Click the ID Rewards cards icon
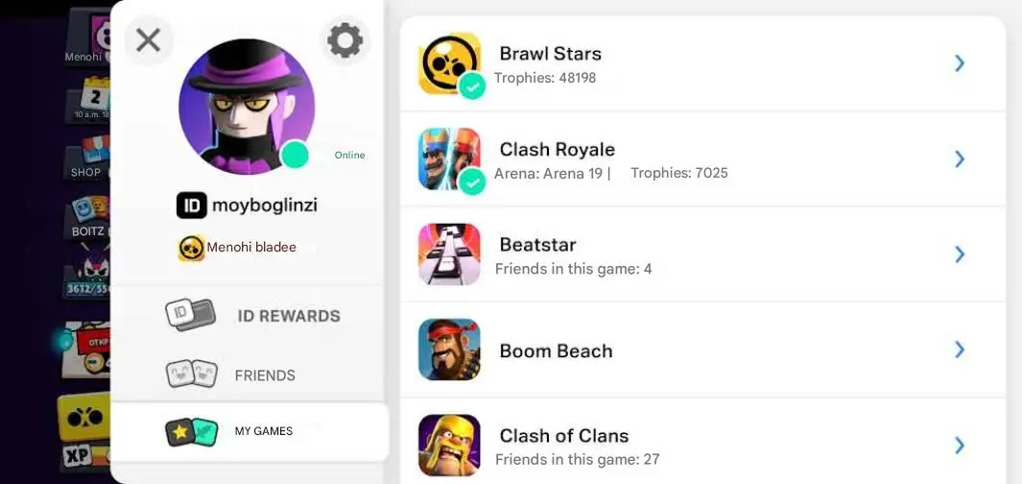The height and width of the screenshot is (484, 1022). (x=190, y=315)
